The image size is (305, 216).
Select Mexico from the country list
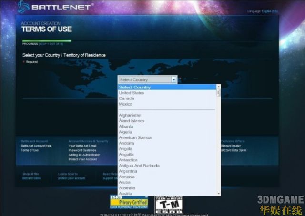167,104
